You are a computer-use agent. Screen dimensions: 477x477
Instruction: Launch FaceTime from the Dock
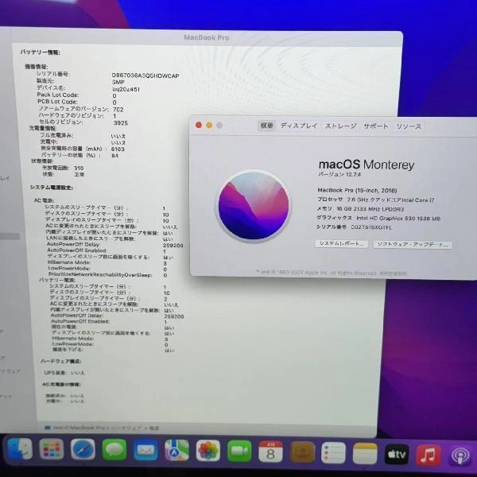pos(239,451)
